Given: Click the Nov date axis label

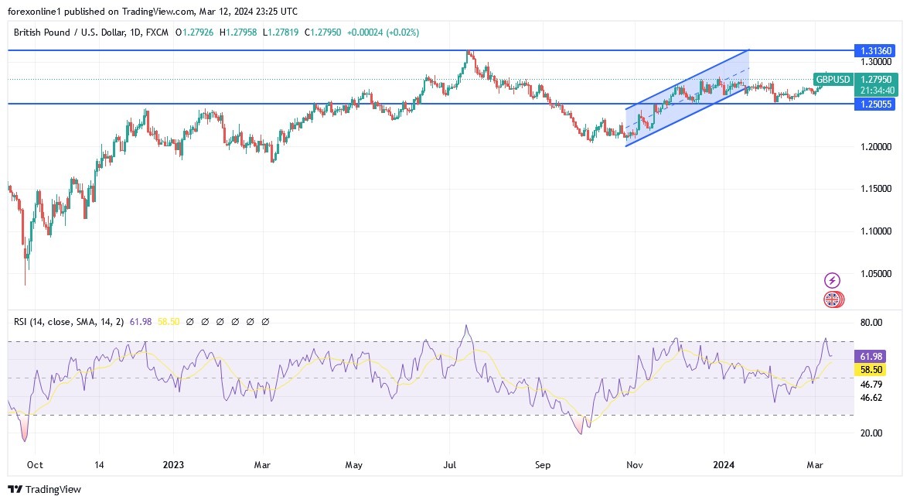Looking at the screenshot, I should click(634, 464).
